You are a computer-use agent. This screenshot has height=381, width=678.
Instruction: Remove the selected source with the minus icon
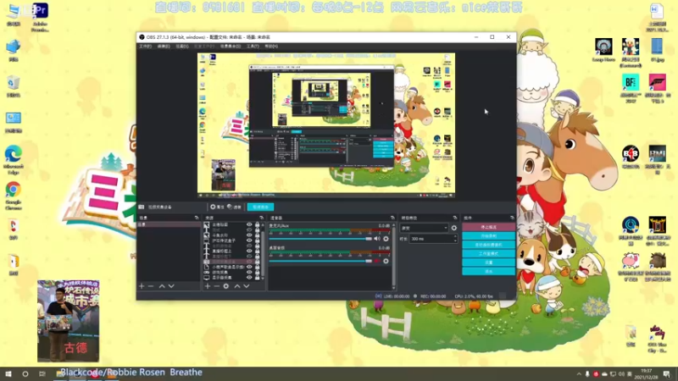[x=217, y=286]
